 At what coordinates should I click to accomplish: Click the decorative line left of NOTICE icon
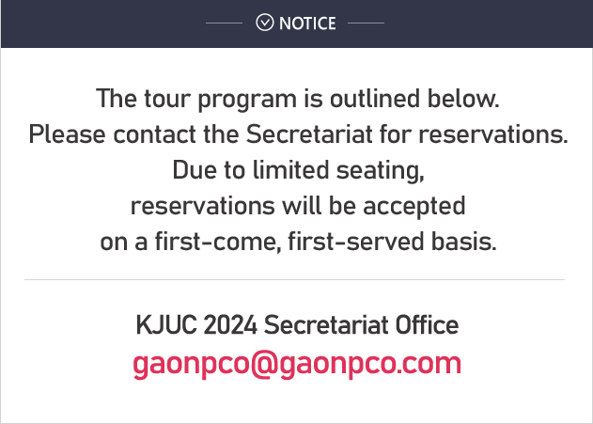[x=224, y=24]
